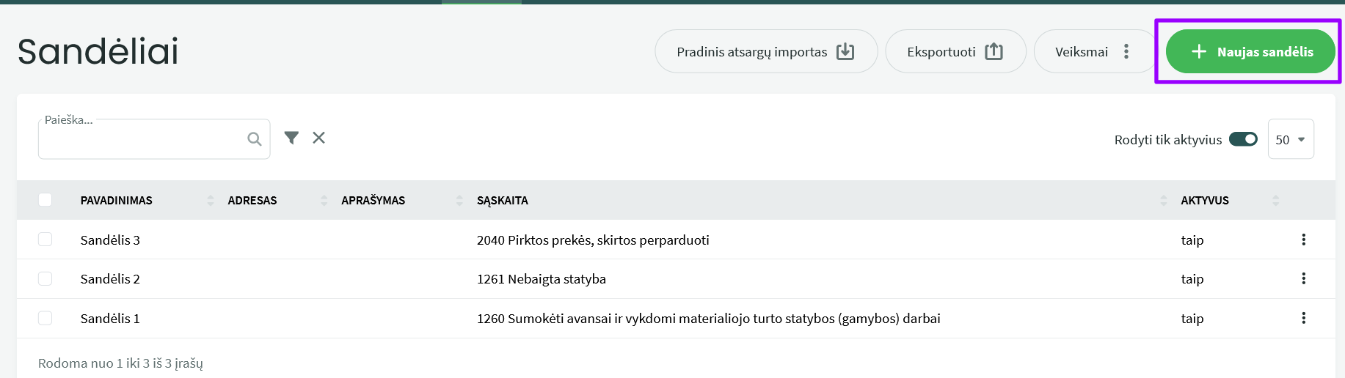Click the Sąskaita column header

tap(503, 200)
